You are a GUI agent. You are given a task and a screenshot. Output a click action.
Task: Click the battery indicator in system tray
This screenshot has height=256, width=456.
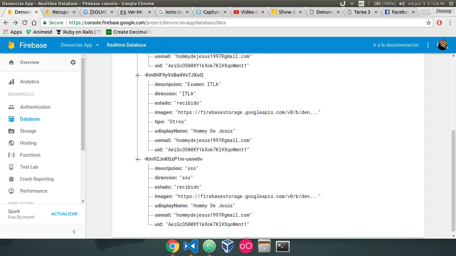point(384,3)
